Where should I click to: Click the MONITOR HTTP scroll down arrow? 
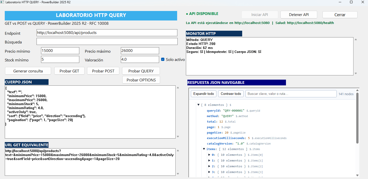pos(355,73)
